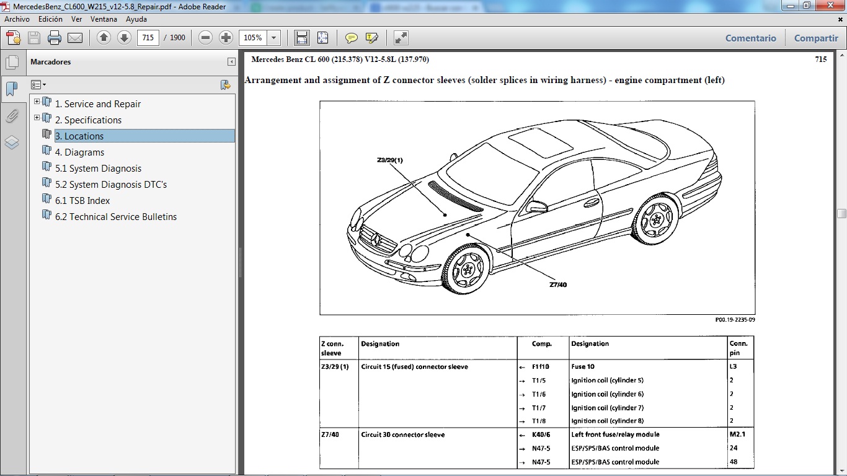The width and height of the screenshot is (847, 476).
Task: Open the Comentario pane
Action: (x=750, y=38)
